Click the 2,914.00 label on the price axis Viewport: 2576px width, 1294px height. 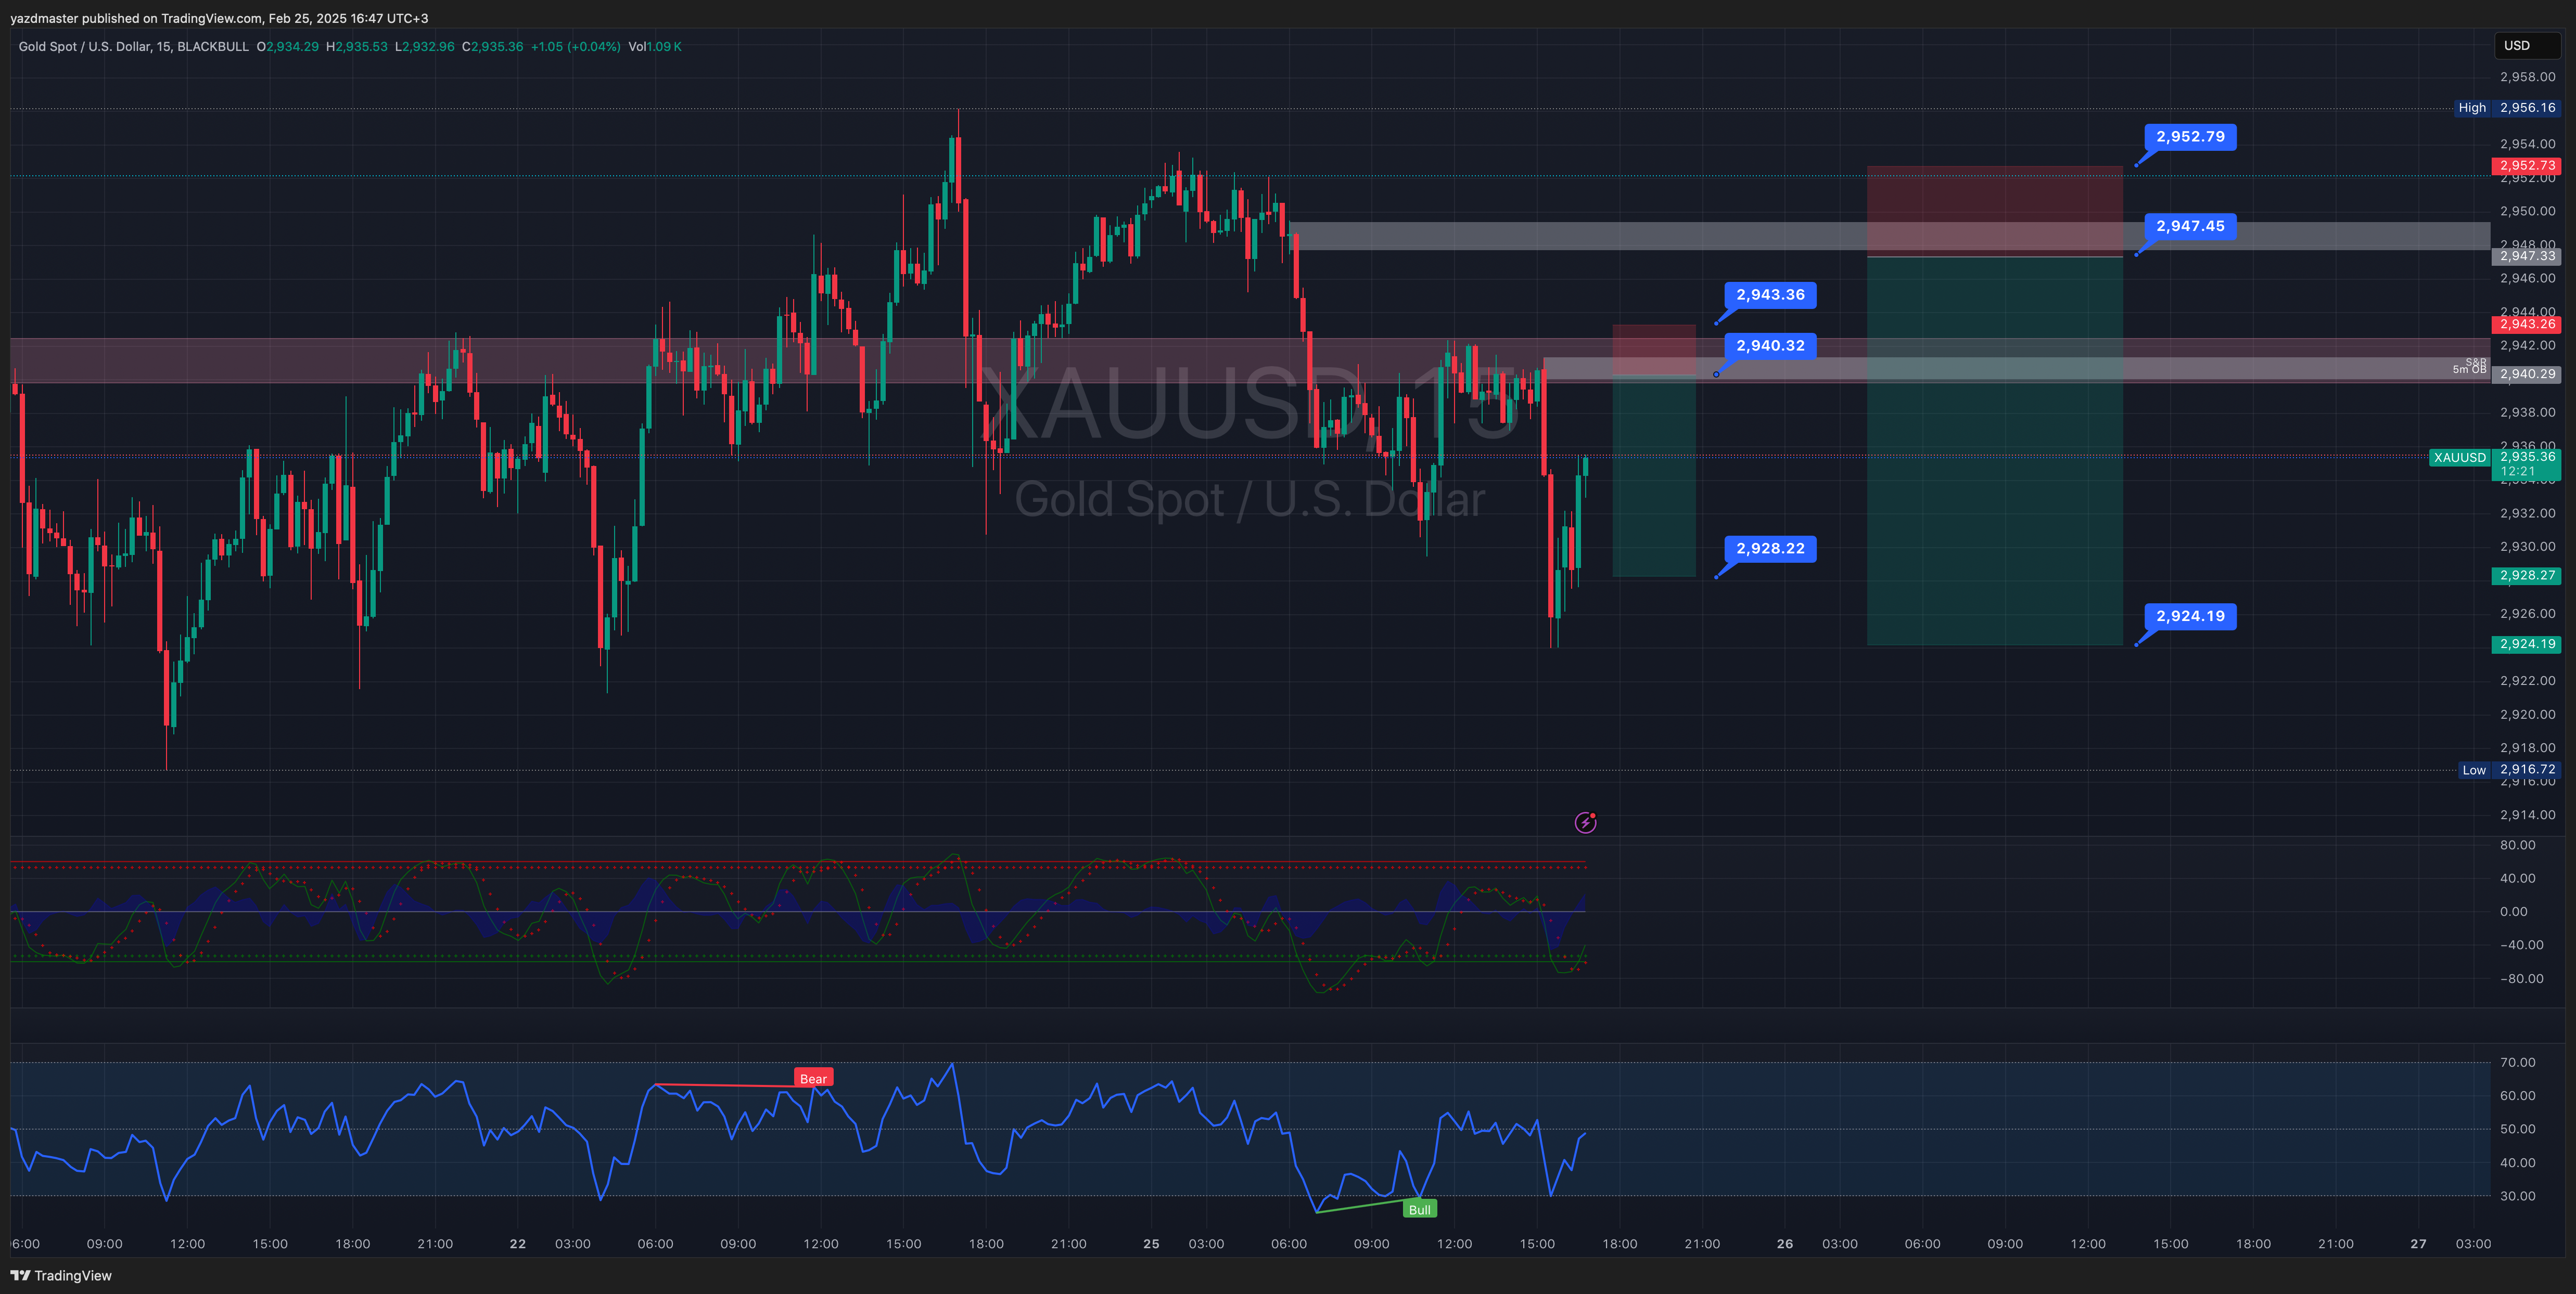coord(2527,814)
